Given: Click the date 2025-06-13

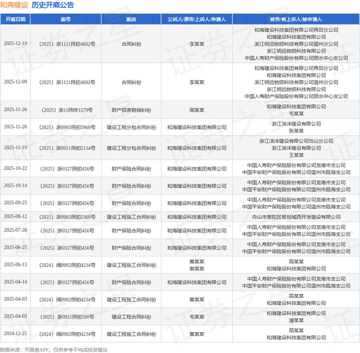Looking at the screenshot, I should pyautogui.click(x=15, y=264).
